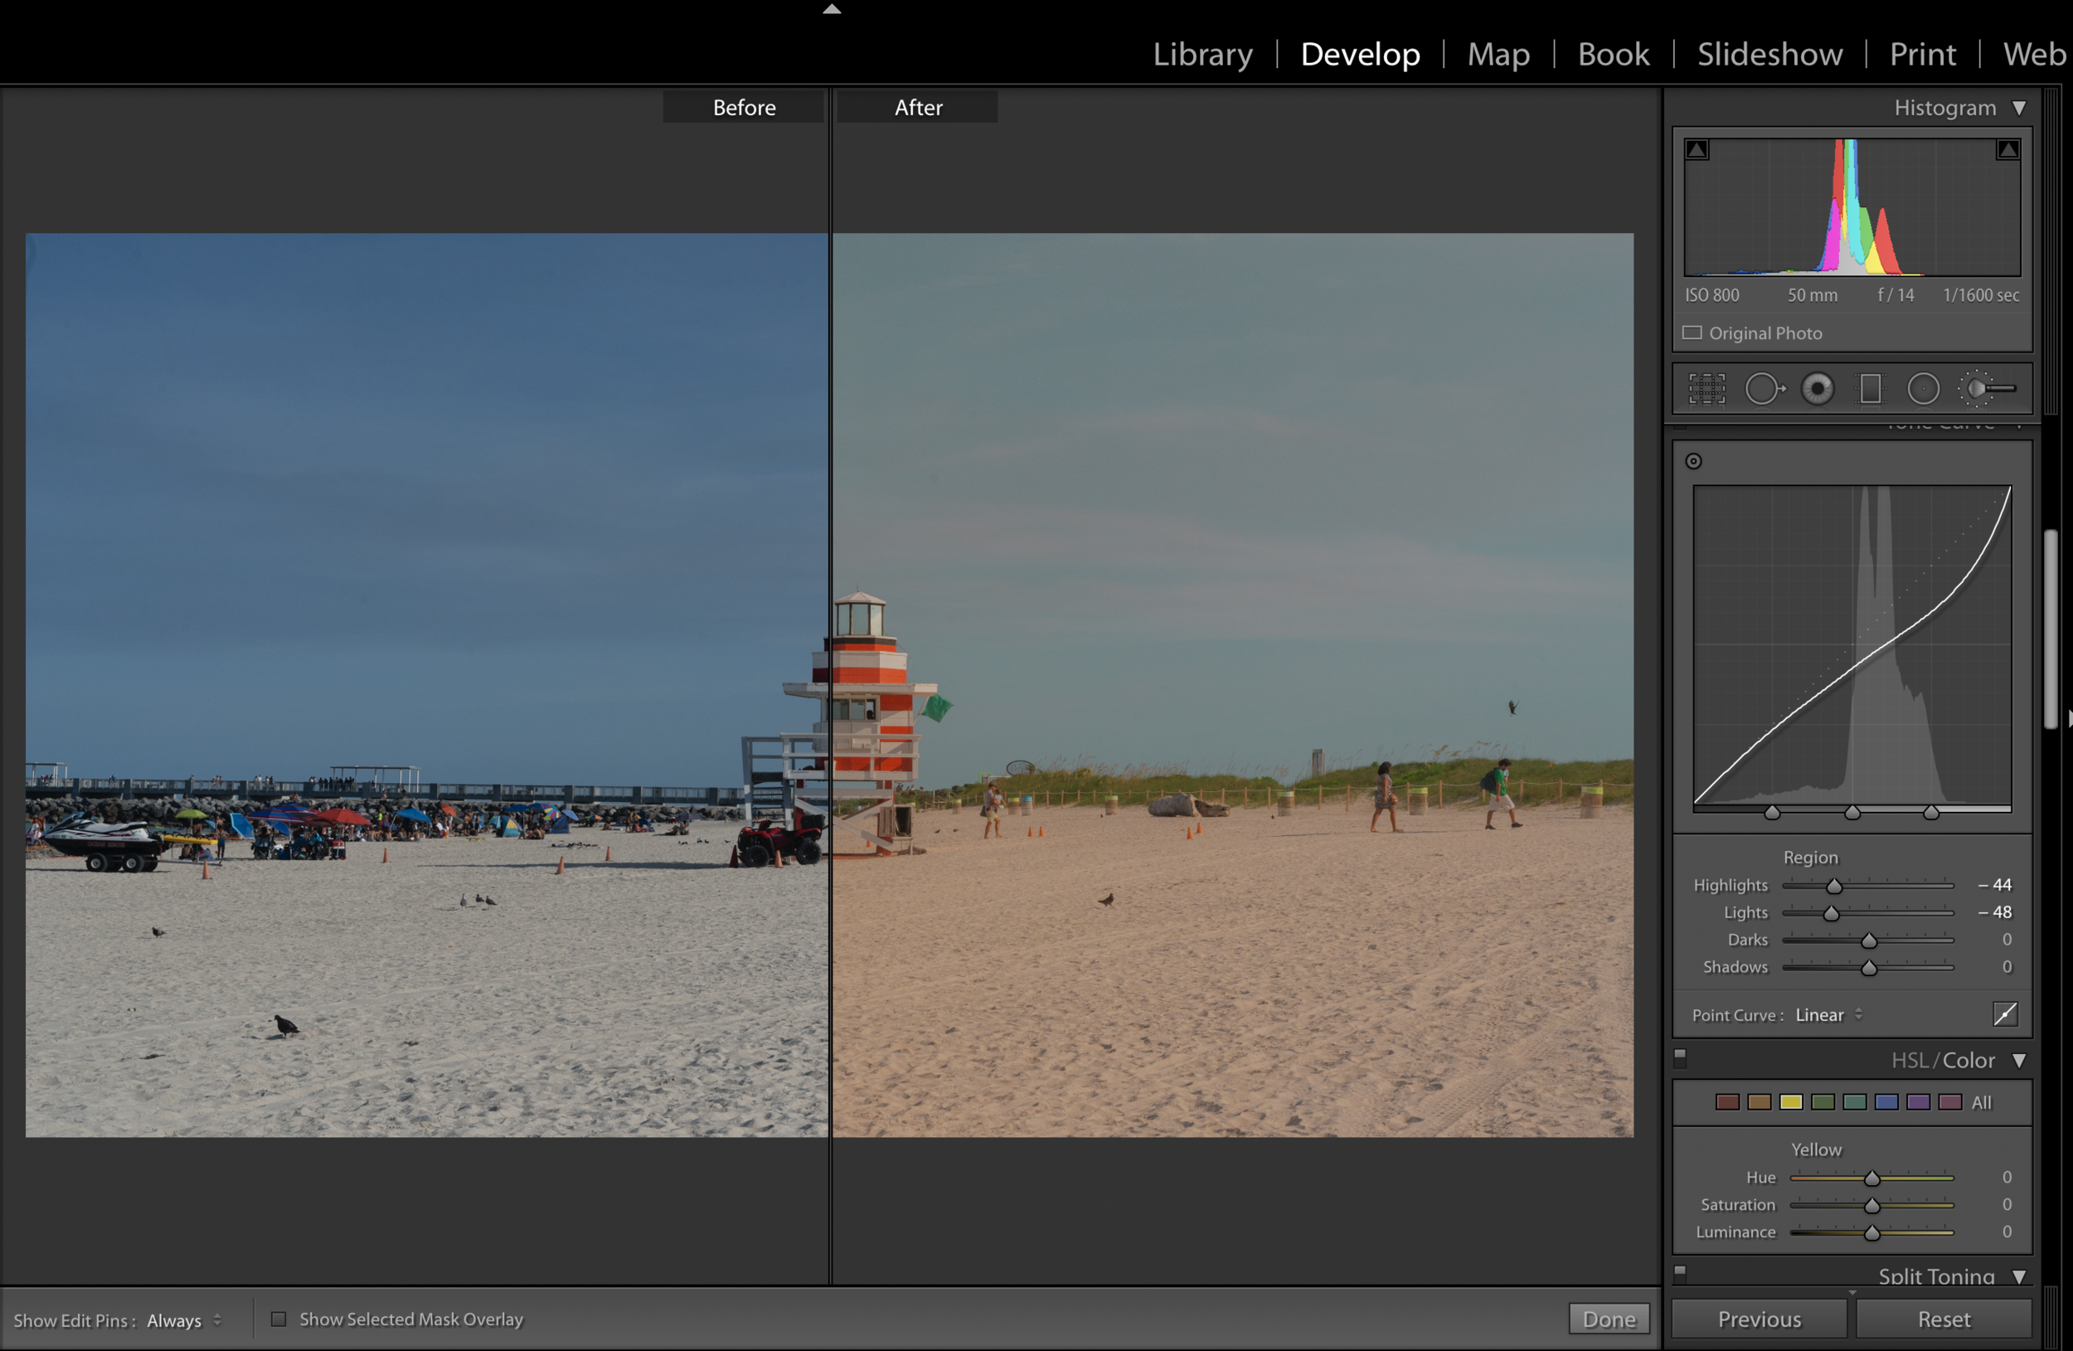This screenshot has height=1351, width=2073.
Task: Select the Crop Overlay tool
Action: pyautogui.click(x=1706, y=388)
